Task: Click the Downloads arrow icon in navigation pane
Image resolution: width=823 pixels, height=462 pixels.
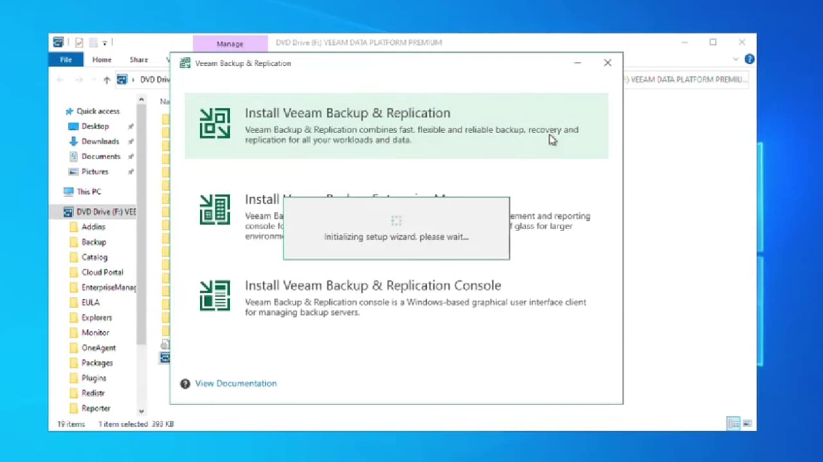Action: pyautogui.click(x=73, y=141)
